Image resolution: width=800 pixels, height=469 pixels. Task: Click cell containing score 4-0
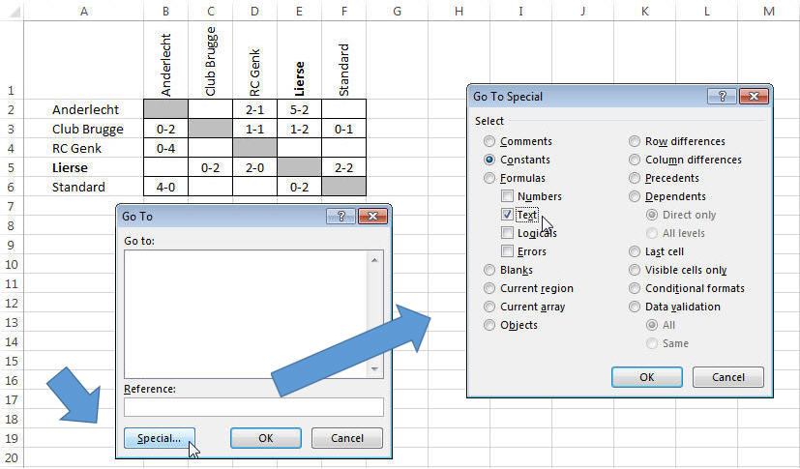(165, 187)
